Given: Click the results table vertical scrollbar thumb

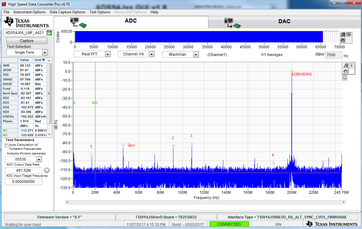Looking at the screenshot, I should coord(49,93).
